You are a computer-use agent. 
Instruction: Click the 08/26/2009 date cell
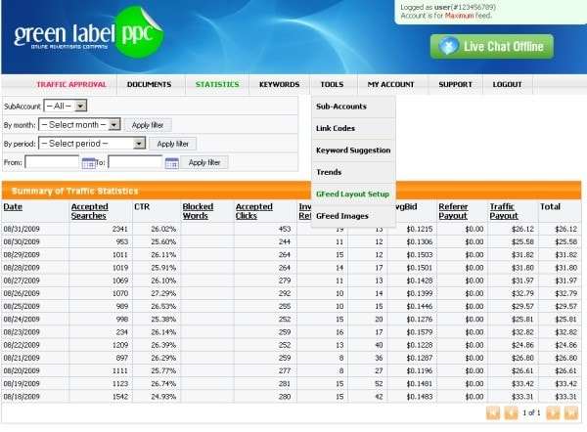tap(22, 293)
